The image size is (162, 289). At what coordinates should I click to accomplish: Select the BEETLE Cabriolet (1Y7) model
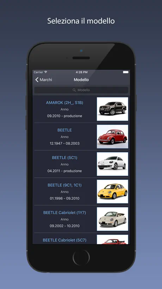[x=64, y=213]
